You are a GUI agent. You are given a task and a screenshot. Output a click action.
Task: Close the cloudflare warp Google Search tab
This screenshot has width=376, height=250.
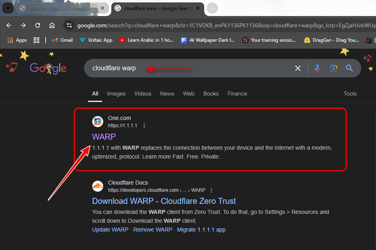pyautogui.click(x=197, y=8)
